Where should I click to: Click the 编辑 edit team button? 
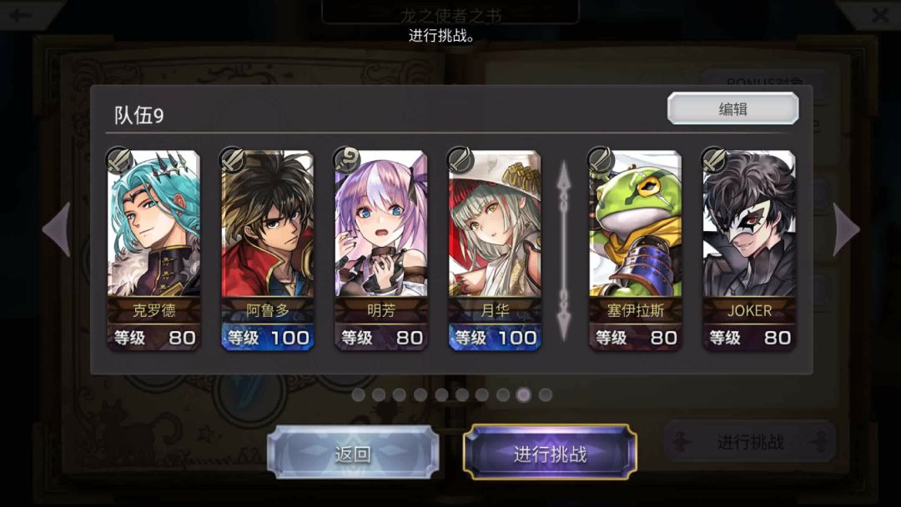(732, 108)
